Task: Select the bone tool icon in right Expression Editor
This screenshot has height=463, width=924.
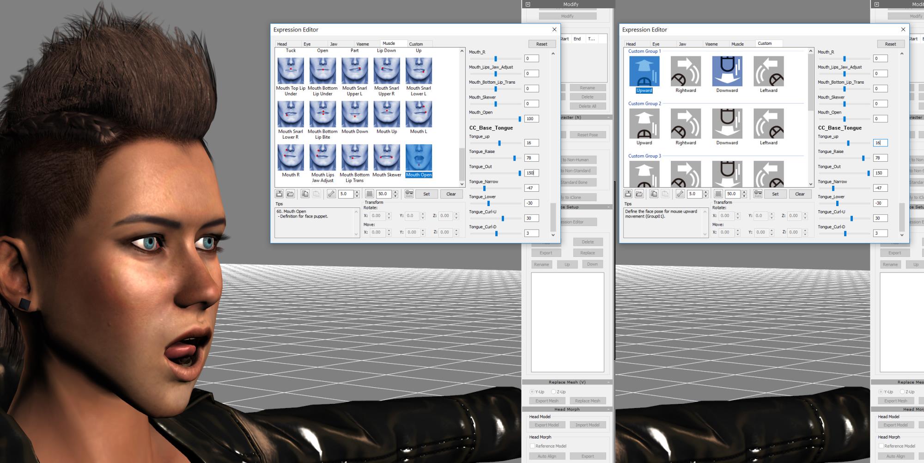Action: pos(680,194)
